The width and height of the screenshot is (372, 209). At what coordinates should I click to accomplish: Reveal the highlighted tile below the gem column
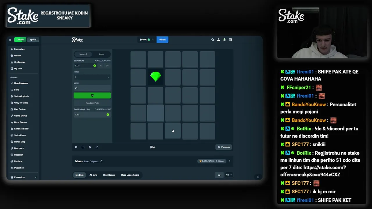pos(155,113)
